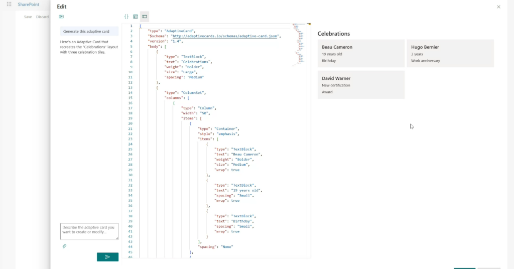Screen dimensions: 514x269
Task: Click the adaptive card schema URL link
Action: (225, 36)
